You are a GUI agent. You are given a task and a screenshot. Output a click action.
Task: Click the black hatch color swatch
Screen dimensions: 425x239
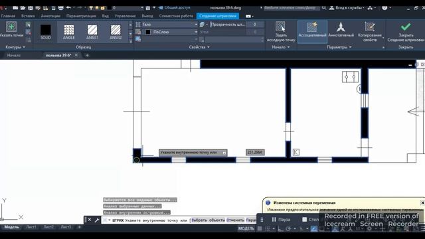point(148,32)
